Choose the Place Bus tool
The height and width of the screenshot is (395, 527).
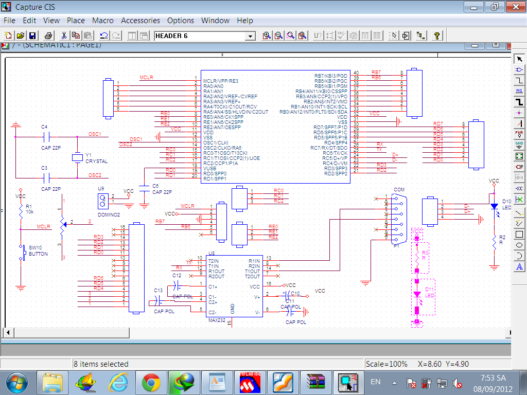(519, 102)
